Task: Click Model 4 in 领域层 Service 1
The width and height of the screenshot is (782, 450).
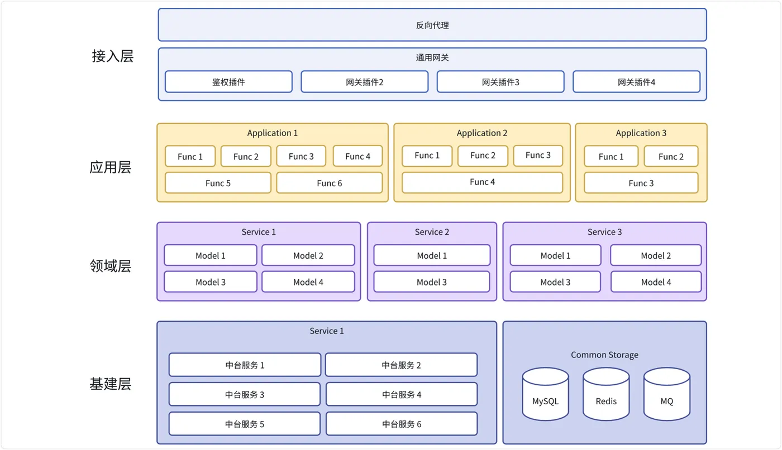Action: coord(308,282)
